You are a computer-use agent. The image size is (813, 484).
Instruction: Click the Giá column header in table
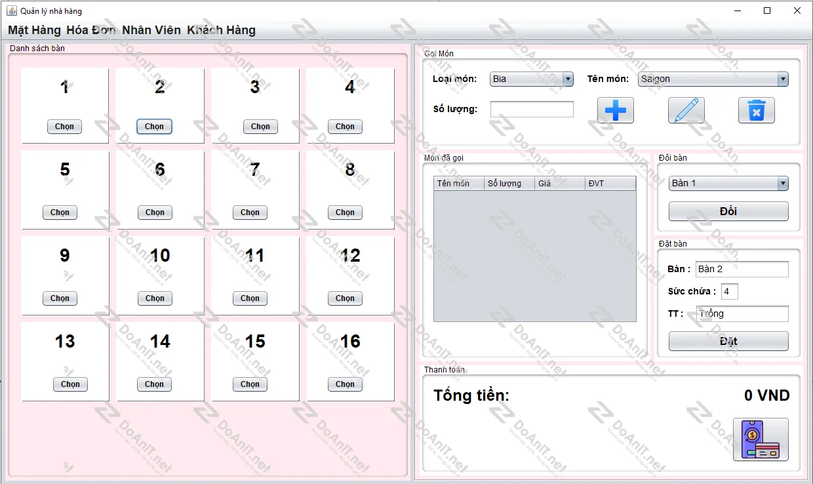pos(559,184)
